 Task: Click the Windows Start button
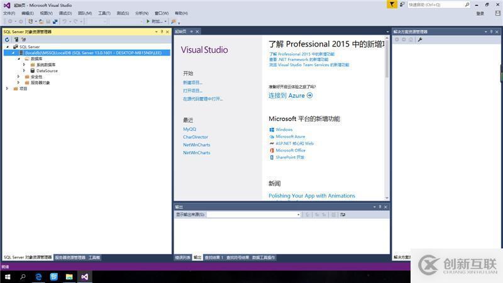tap(8, 277)
